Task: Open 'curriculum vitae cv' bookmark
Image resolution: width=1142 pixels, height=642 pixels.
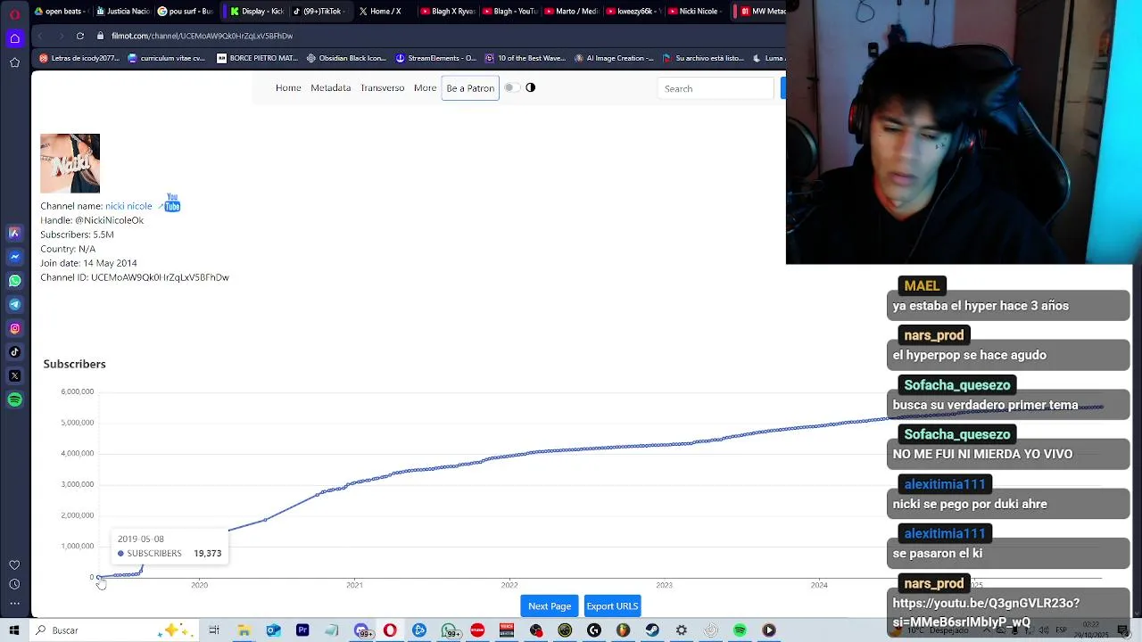Action: [x=167, y=58]
